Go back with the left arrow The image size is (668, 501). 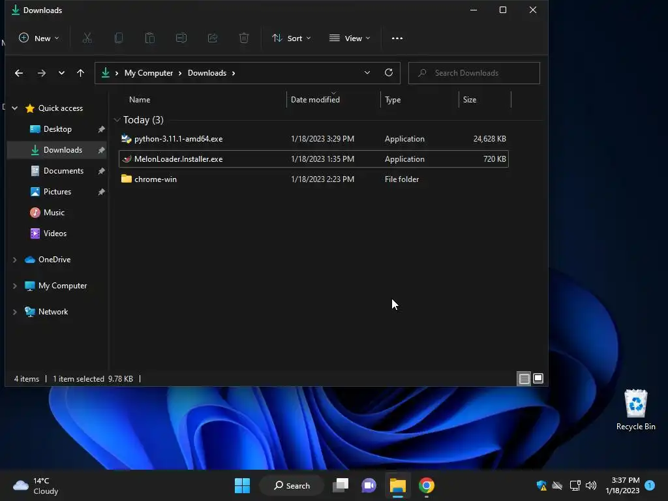tap(19, 73)
